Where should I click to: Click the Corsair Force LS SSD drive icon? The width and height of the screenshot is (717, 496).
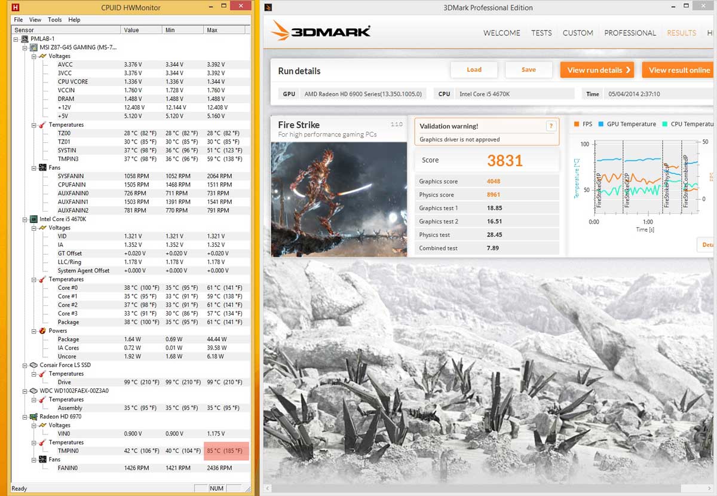34,365
